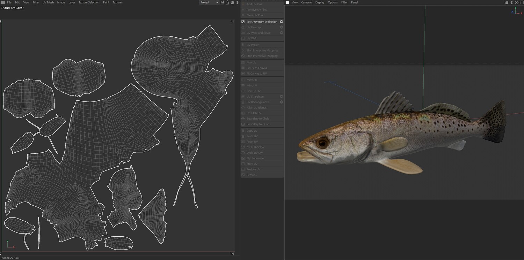Screen dimensions: 524x260
Task: Apply Max UV
Action: 262,62
